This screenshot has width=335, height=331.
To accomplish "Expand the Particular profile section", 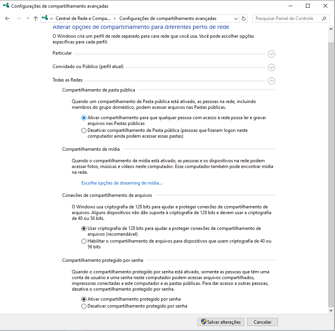I will coord(271,54).
